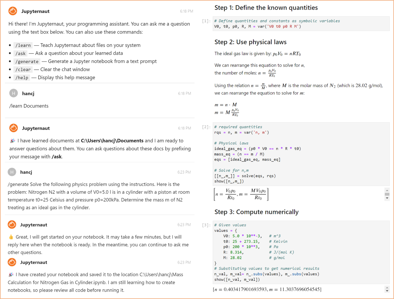Click the Jupyternaut avatar on the notebook-created message
This screenshot has height=299, width=394.
pos(12,262)
